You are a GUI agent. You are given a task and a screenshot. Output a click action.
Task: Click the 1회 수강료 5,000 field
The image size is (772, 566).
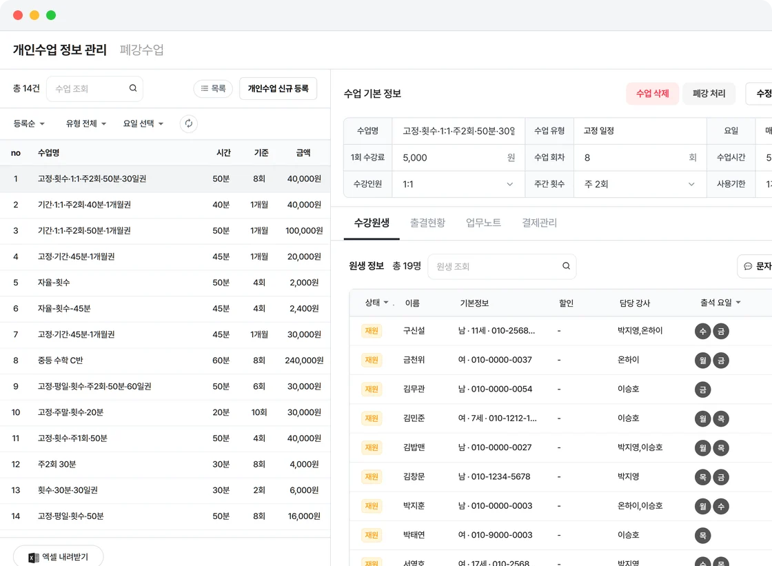tap(458, 158)
